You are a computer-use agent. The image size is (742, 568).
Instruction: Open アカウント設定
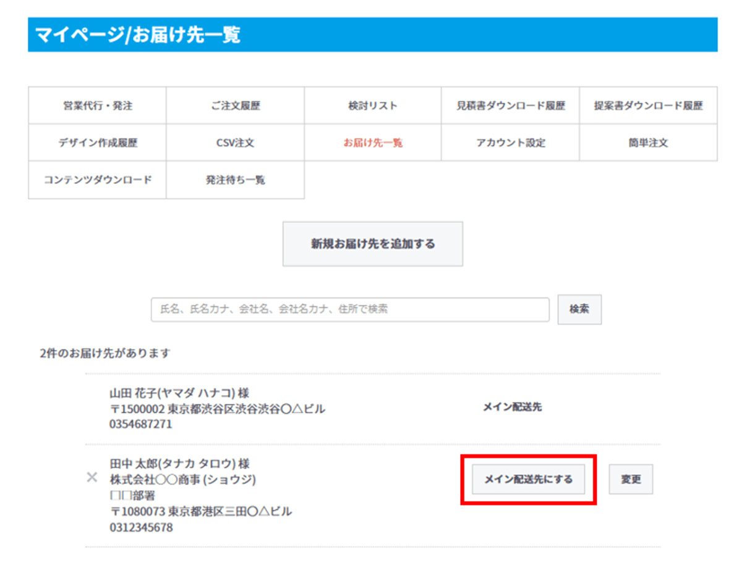[x=511, y=143]
